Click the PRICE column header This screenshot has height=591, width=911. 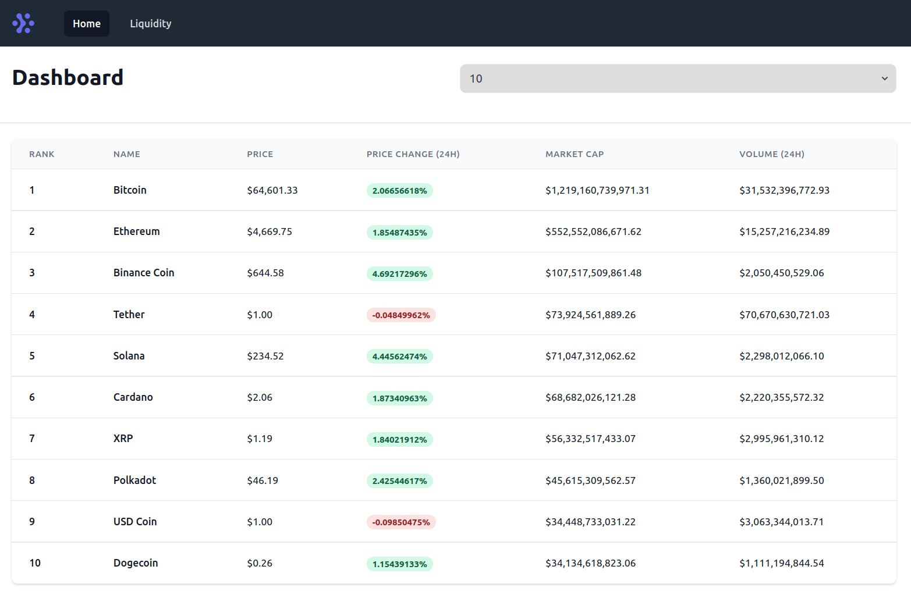tap(260, 154)
